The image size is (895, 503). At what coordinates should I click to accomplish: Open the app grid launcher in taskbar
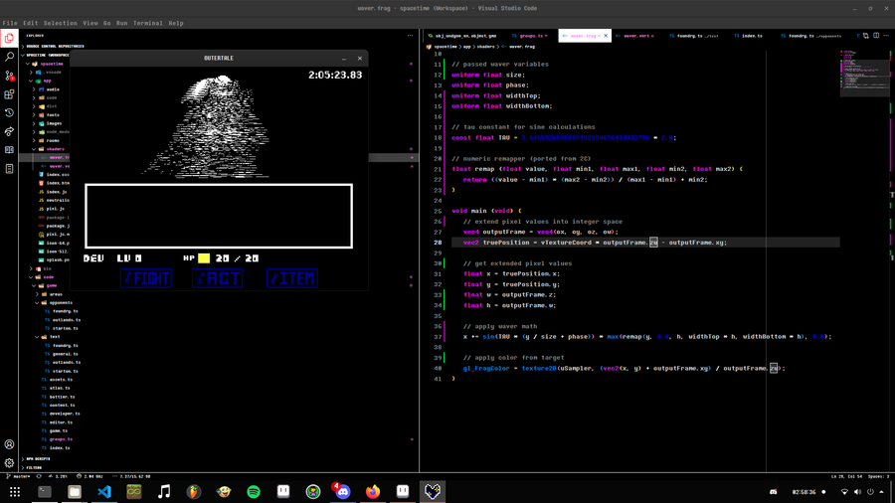pyautogui.click(x=15, y=492)
